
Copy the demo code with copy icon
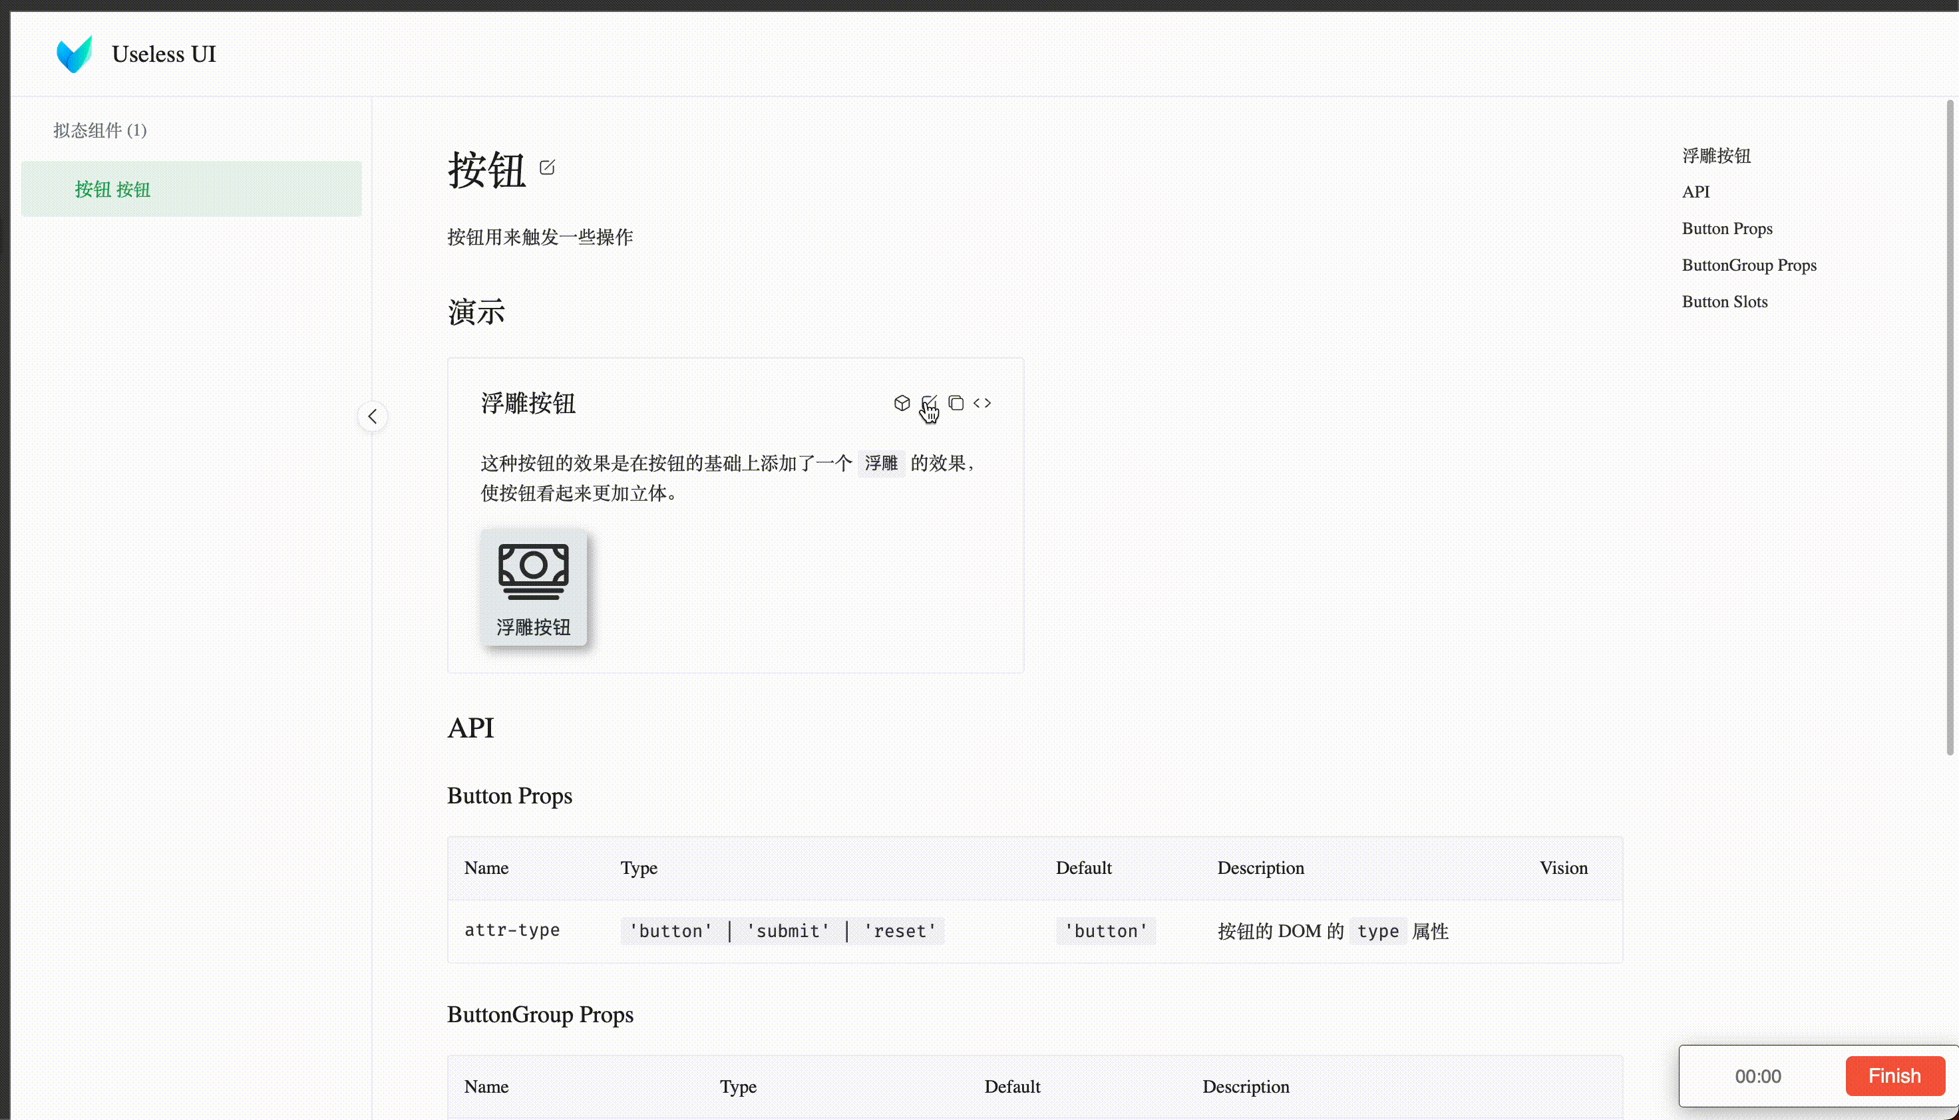pyautogui.click(x=956, y=403)
